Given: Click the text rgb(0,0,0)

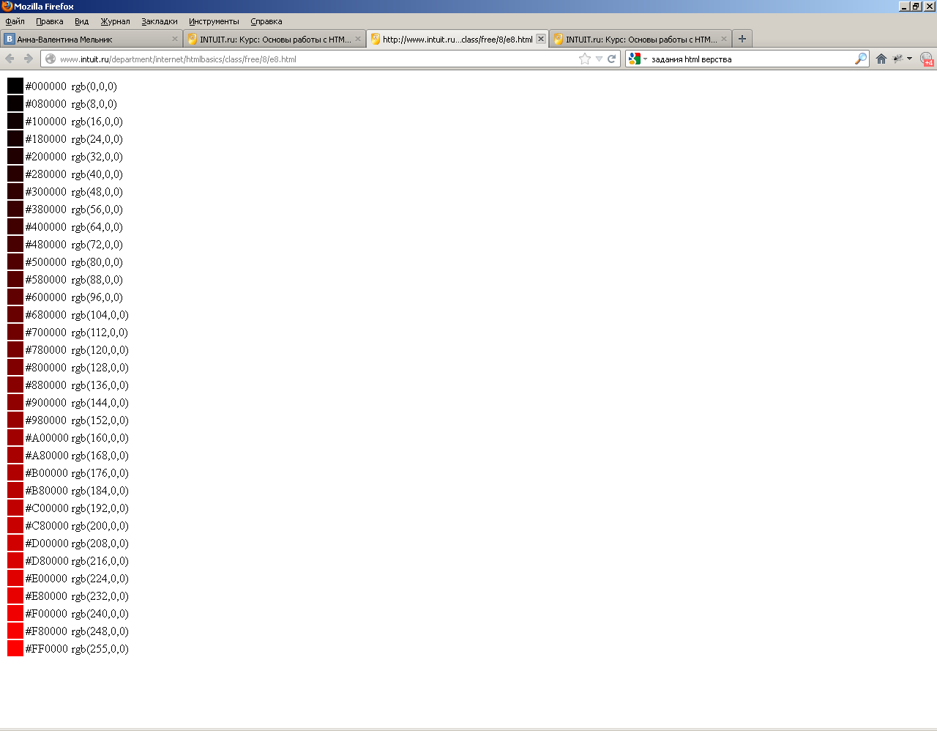Looking at the screenshot, I should click(x=94, y=86).
